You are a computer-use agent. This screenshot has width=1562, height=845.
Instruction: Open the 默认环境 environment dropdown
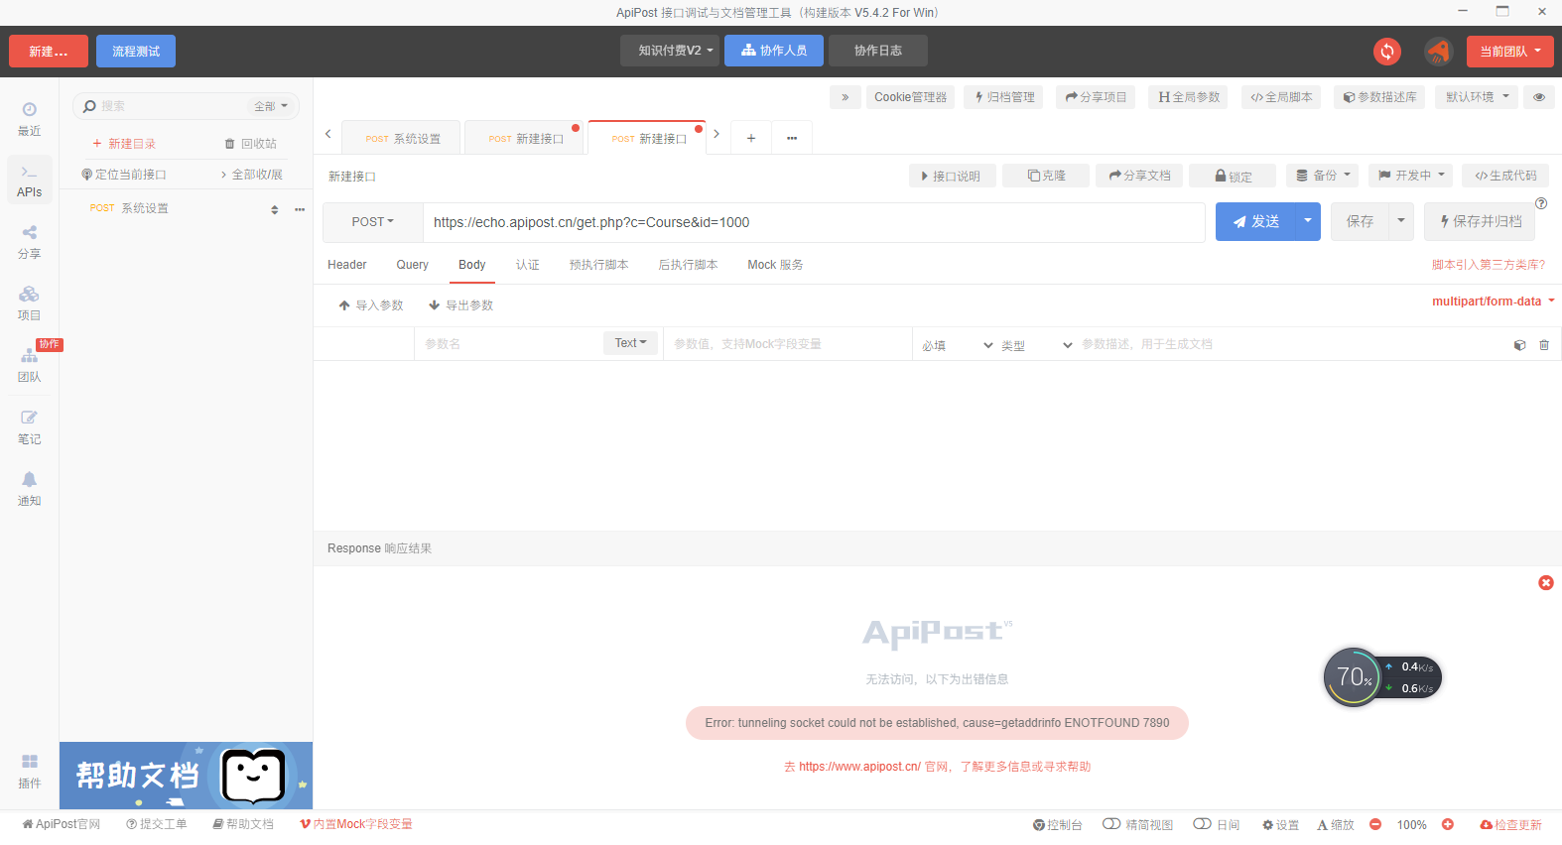tap(1477, 97)
